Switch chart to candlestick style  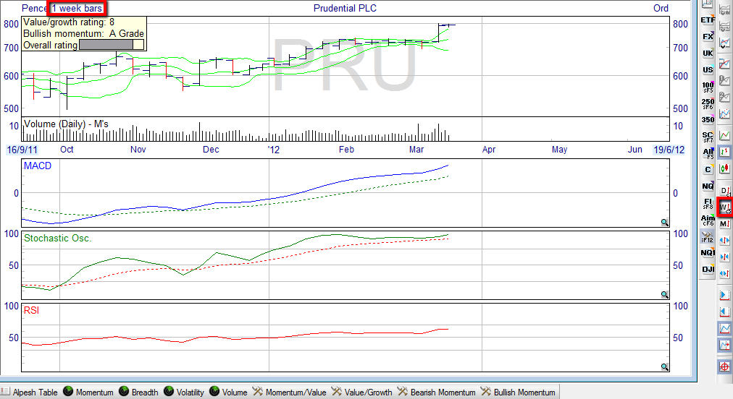coord(724,169)
